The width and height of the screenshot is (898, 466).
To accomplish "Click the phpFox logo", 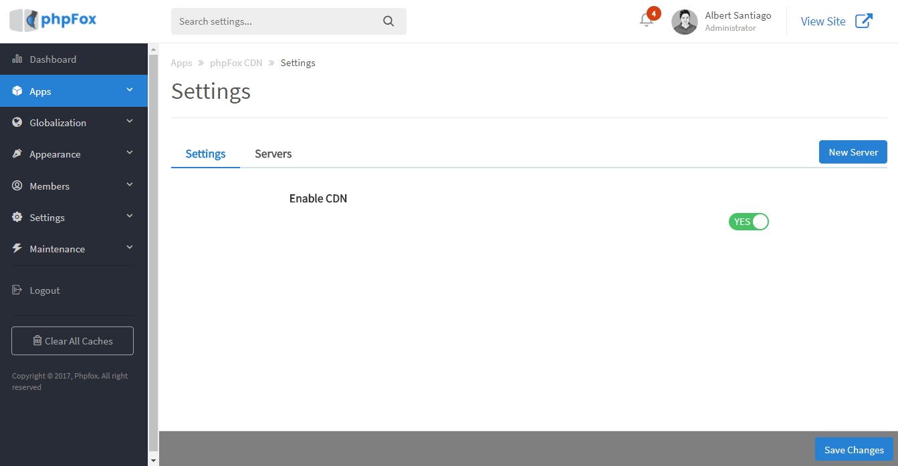I will coord(53,20).
